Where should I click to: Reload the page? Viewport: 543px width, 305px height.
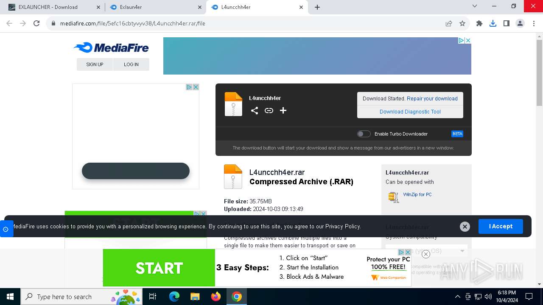[x=36, y=24]
